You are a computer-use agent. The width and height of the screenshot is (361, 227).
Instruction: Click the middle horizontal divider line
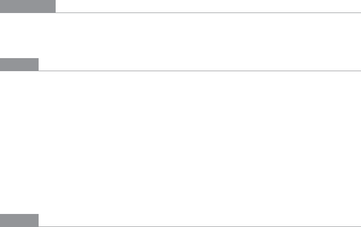180,71
